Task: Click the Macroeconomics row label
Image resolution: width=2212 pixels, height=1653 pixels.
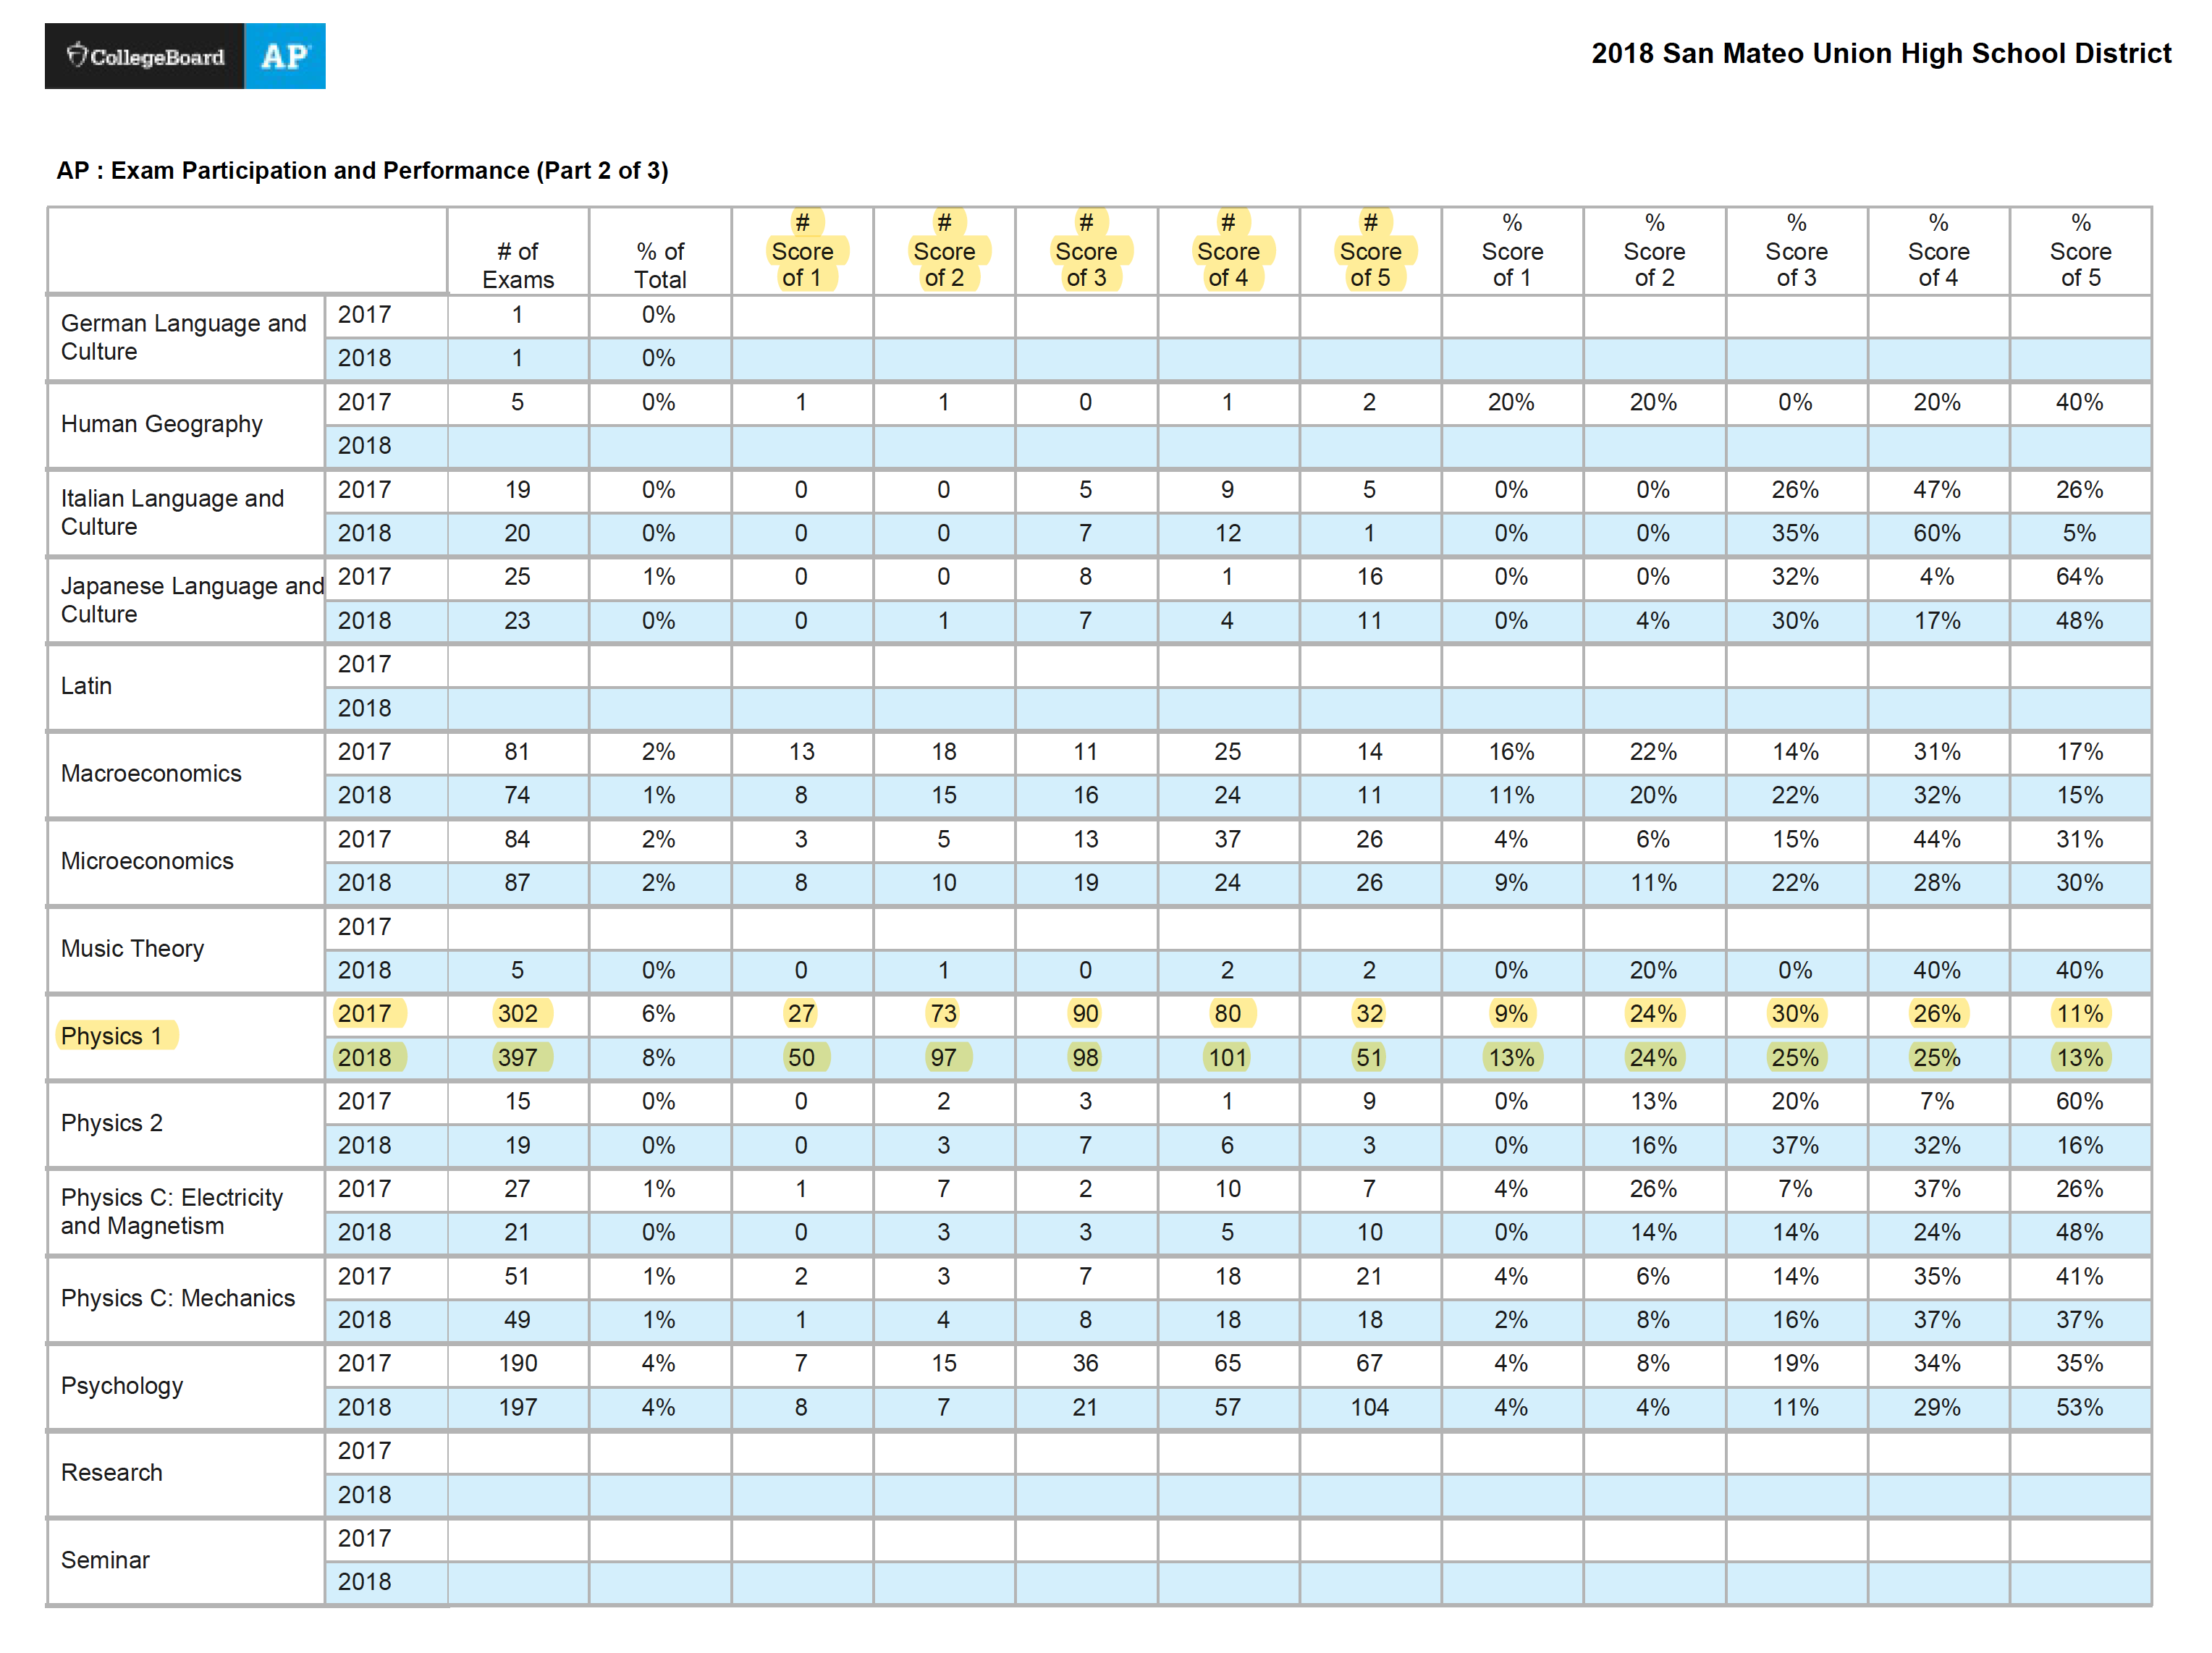Action: pos(151,773)
